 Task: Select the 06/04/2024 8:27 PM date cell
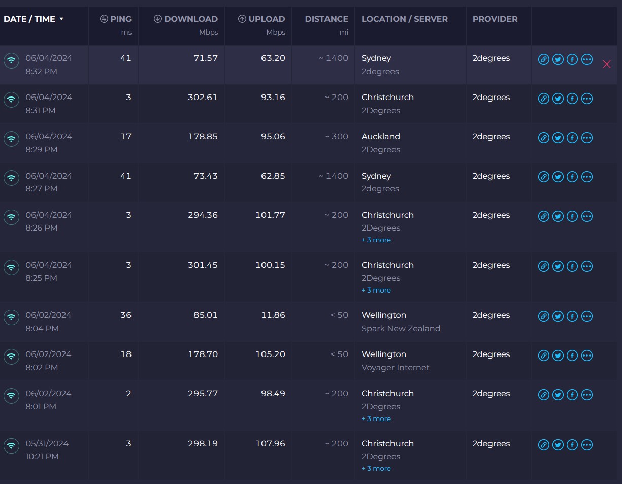coord(49,182)
